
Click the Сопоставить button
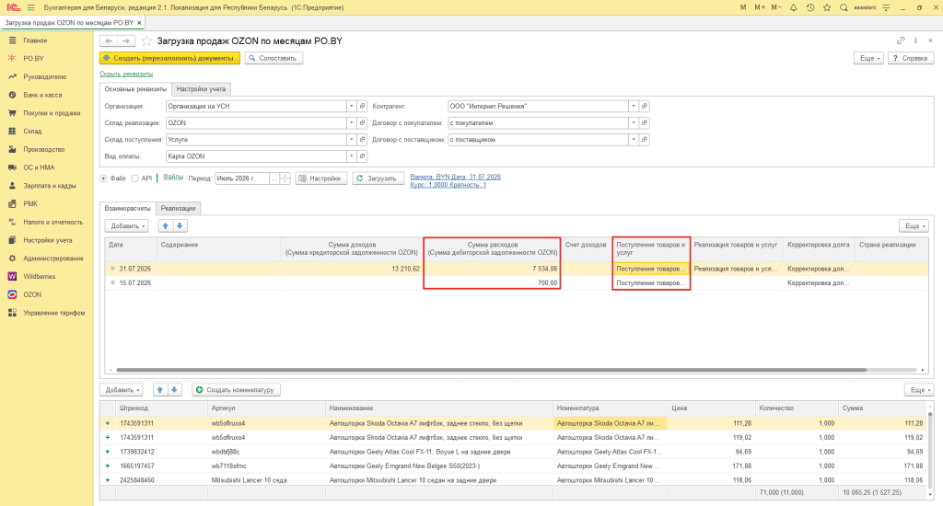click(274, 58)
